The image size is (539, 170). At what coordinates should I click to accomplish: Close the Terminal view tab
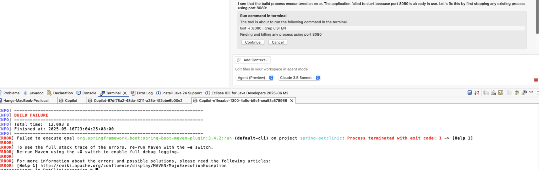(x=125, y=93)
